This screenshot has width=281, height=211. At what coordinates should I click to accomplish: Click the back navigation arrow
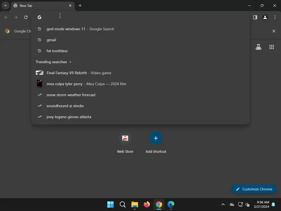(6, 17)
